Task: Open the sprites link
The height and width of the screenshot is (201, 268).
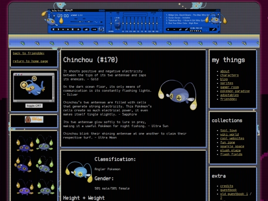Action: (227, 83)
